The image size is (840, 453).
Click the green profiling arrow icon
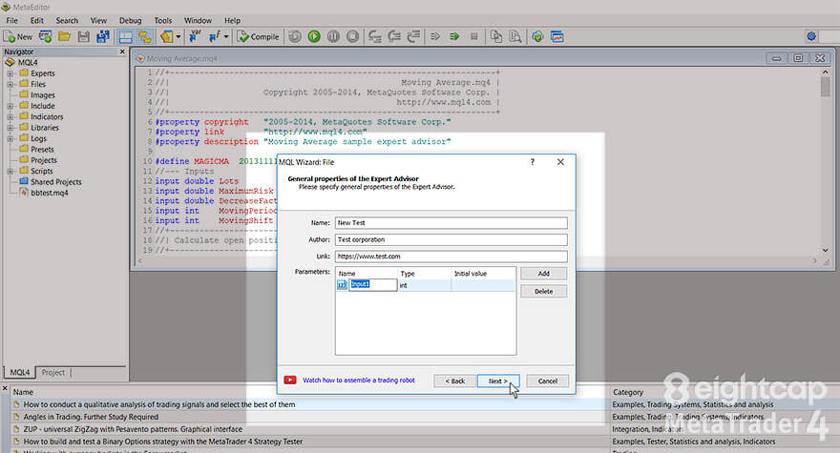[454, 37]
